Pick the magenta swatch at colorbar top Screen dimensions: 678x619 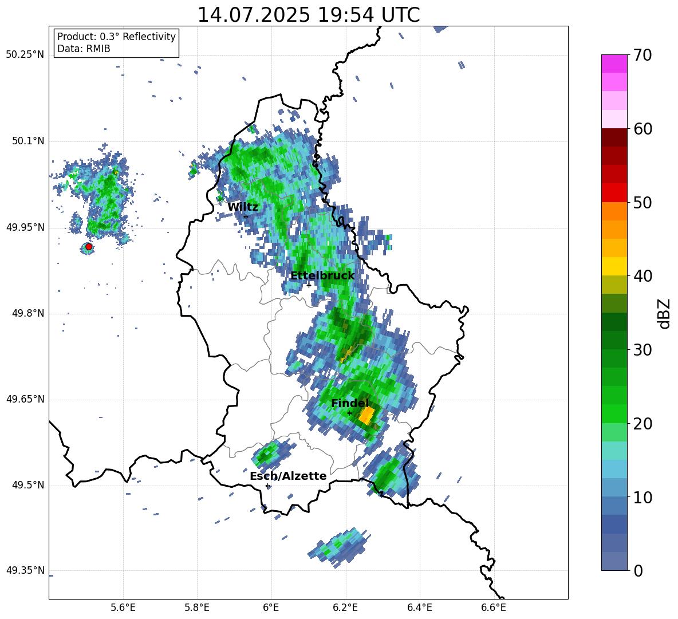(614, 64)
